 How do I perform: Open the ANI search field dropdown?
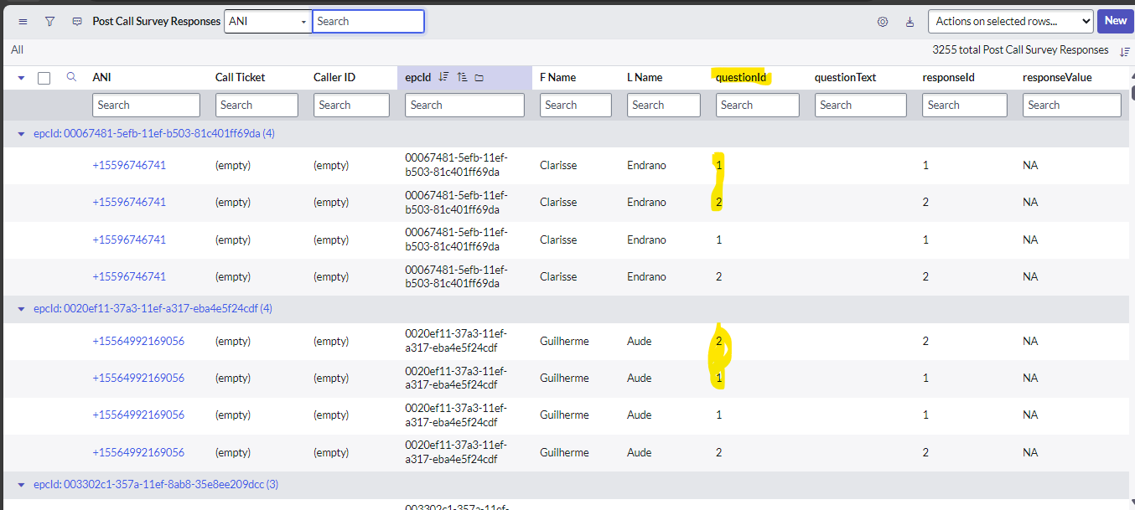click(267, 22)
